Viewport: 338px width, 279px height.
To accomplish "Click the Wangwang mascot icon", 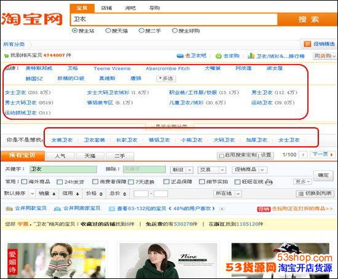I will coord(269,182).
